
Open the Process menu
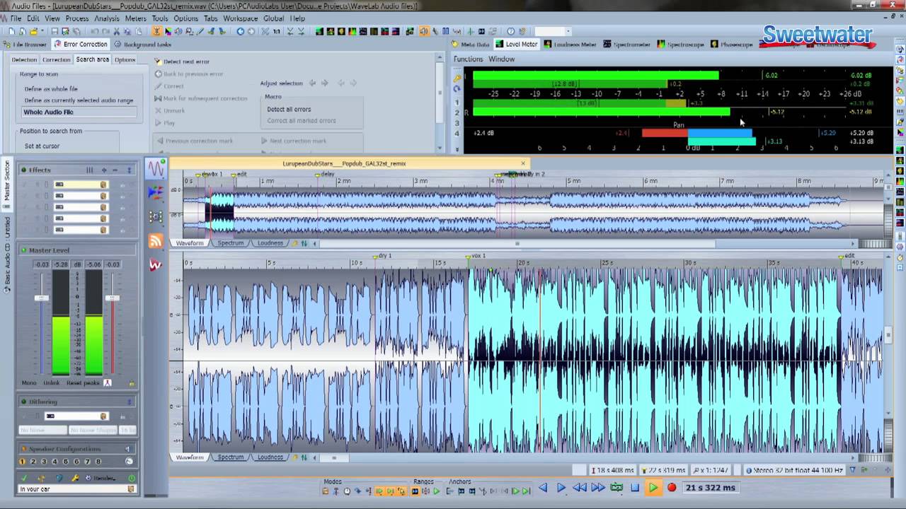click(x=77, y=18)
